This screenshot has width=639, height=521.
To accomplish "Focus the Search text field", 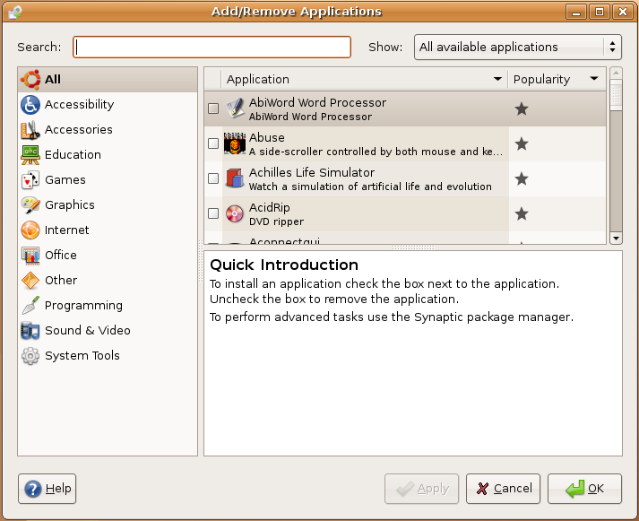I will tap(212, 48).
